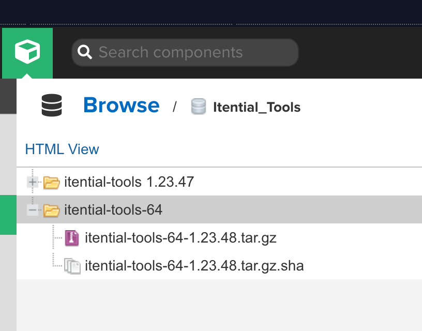Click the green cube Browse mode icon
This screenshot has width=422, height=331.
click(x=27, y=52)
